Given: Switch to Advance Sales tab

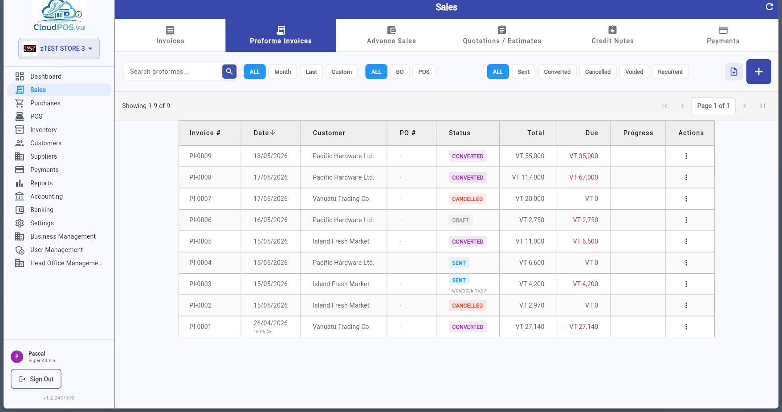Looking at the screenshot, I should (391, 36).
